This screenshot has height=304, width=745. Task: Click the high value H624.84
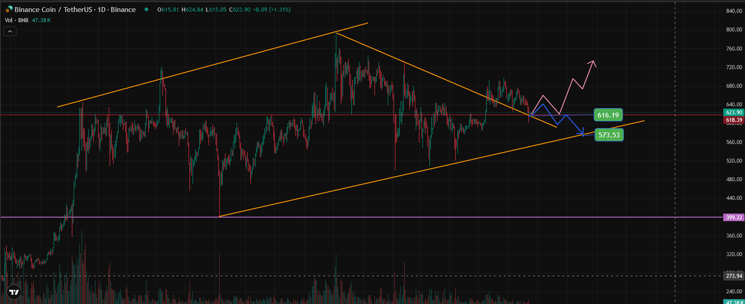(192, 9)
